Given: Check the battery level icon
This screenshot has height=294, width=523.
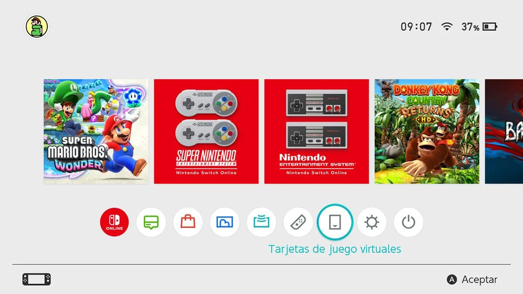Looking at the screenshot, I should (x=490, y=27).
